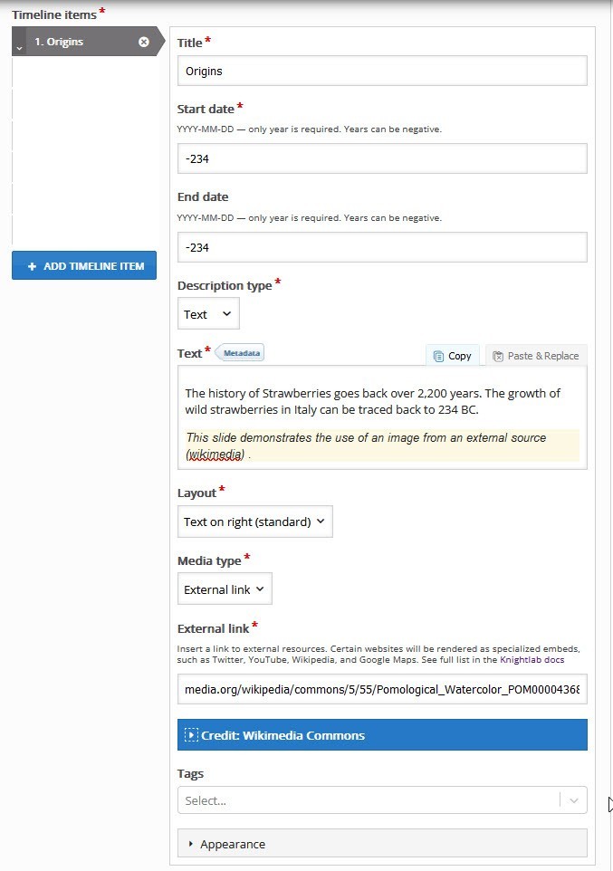The image size is (613, 871).
Task: Click the Title input field
Action: [382, 71]
